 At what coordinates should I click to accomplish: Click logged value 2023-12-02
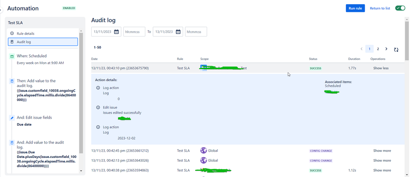pos(126,138)
